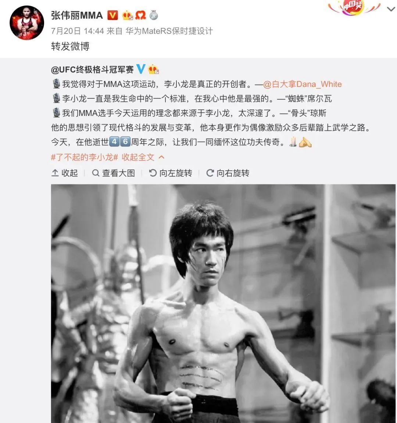Open the post options chevron dropdown
Viewport: 397px width, 423px height.
391,9
